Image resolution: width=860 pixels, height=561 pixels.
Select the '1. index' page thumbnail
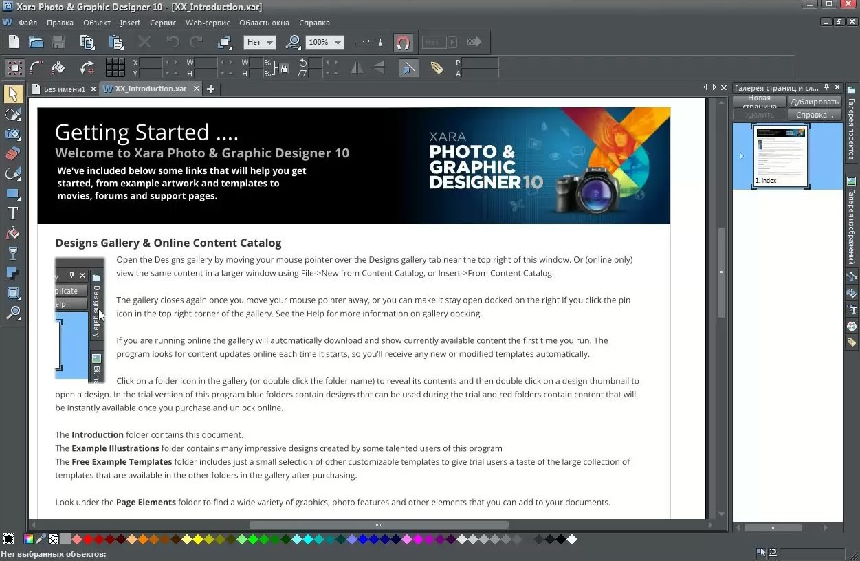coord(780,156)
